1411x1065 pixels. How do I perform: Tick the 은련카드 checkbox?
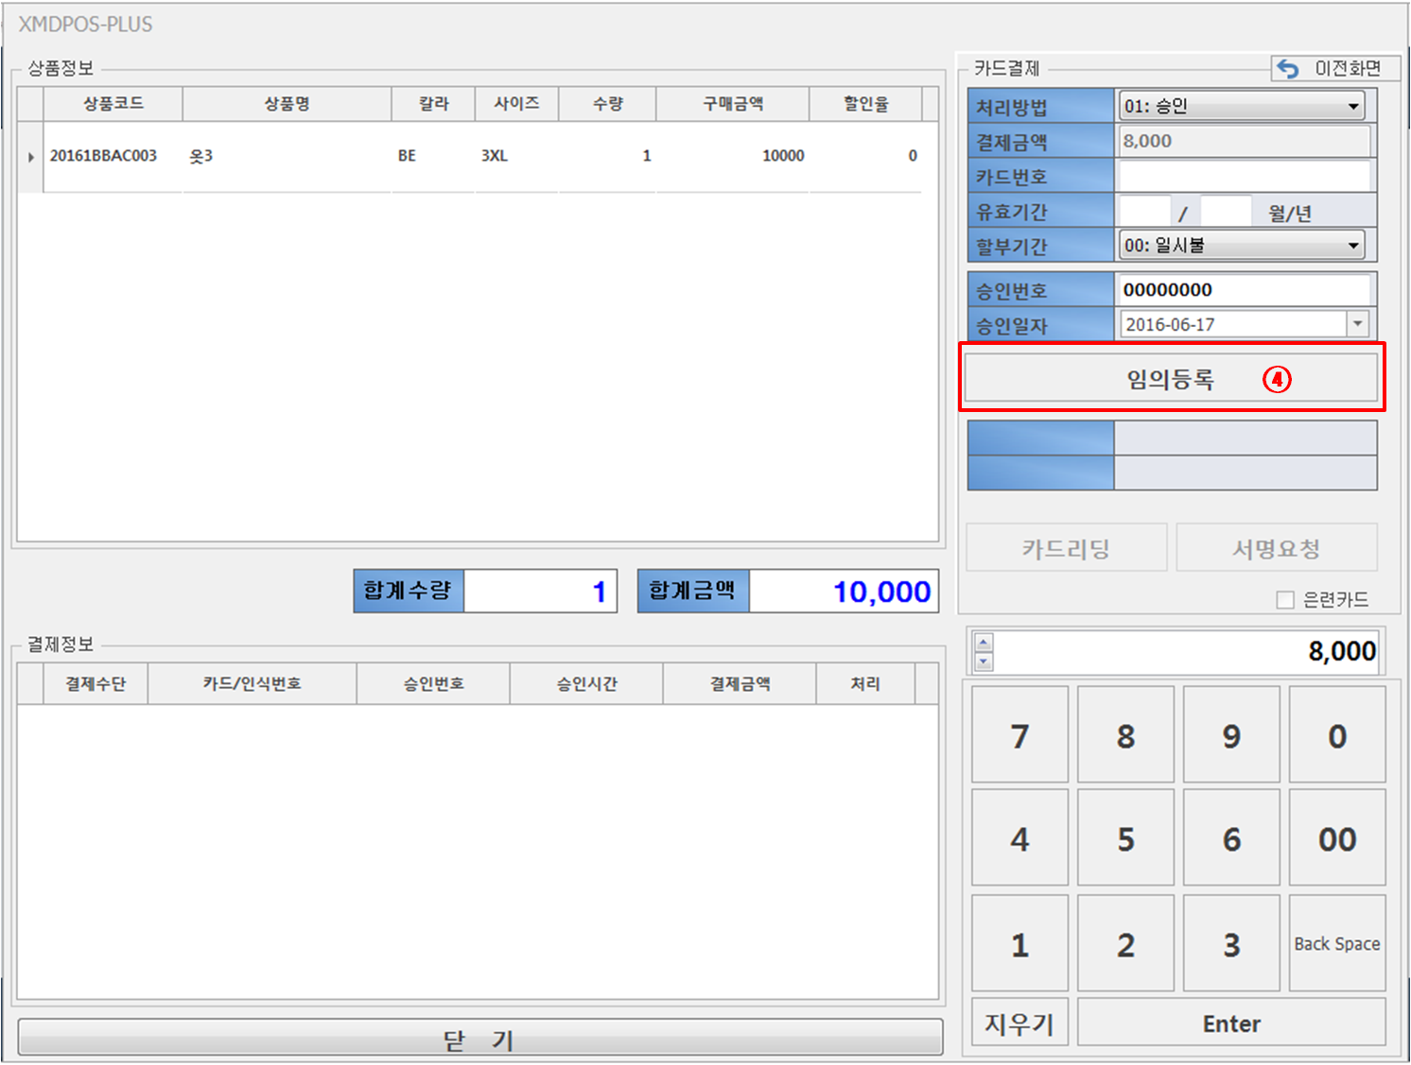[1284, 599]
